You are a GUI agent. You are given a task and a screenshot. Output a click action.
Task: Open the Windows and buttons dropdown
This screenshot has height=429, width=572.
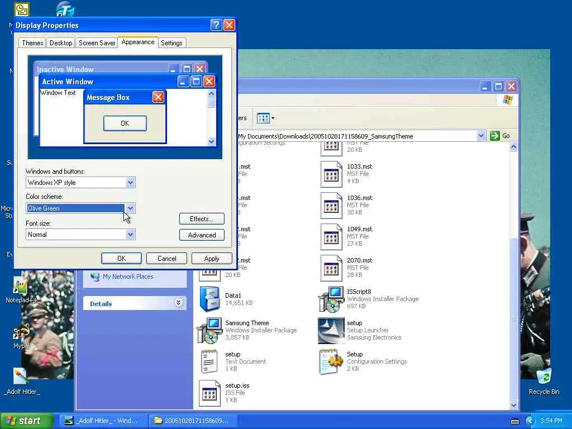point(130,183)
